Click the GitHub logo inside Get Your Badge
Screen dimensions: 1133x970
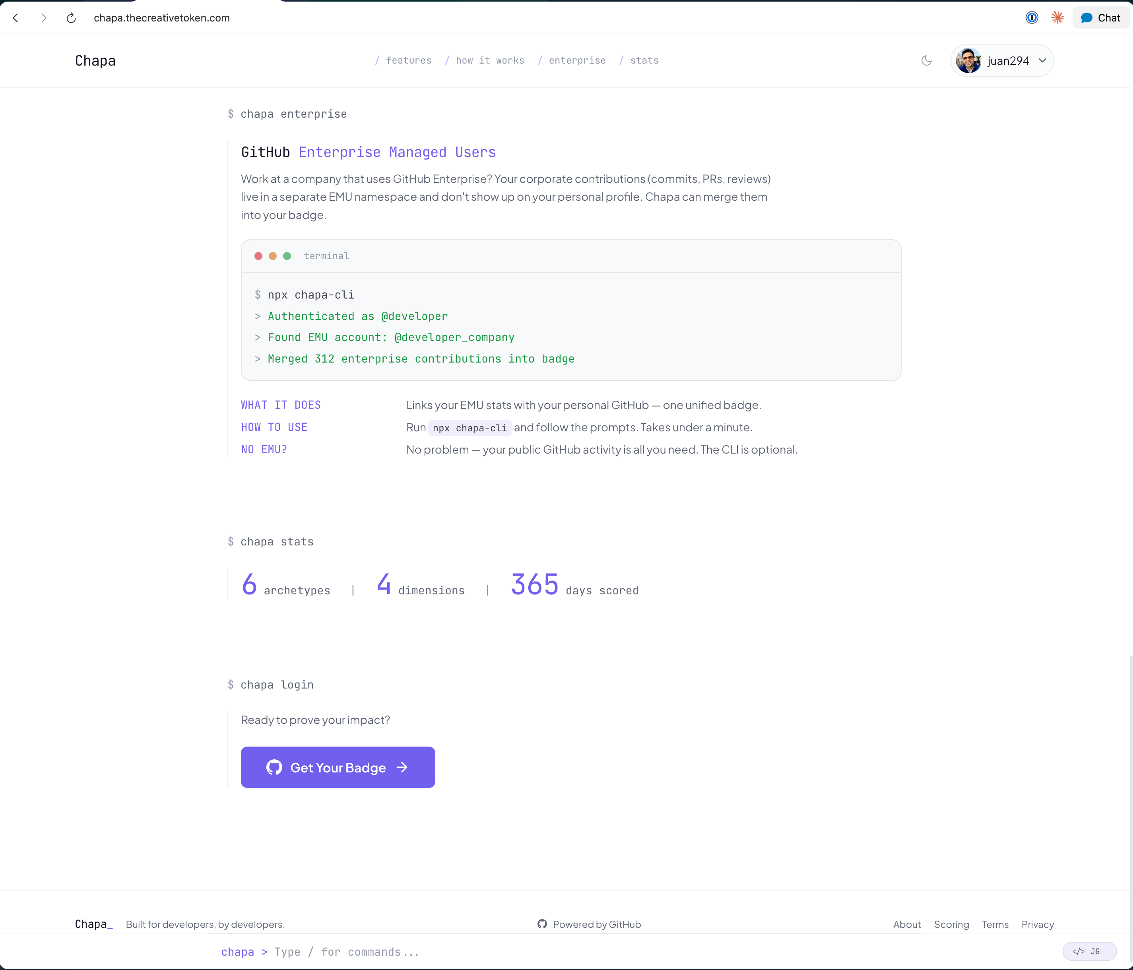click(x=274, y=767)
